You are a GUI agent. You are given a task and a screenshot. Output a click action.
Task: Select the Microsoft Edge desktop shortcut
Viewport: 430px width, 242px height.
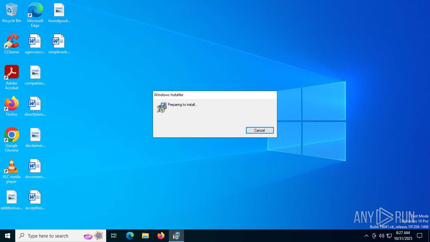click(35, 15)
